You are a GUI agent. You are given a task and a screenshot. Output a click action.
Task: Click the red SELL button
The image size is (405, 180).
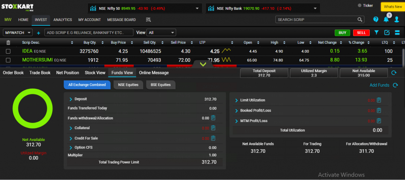coord(361,33)
